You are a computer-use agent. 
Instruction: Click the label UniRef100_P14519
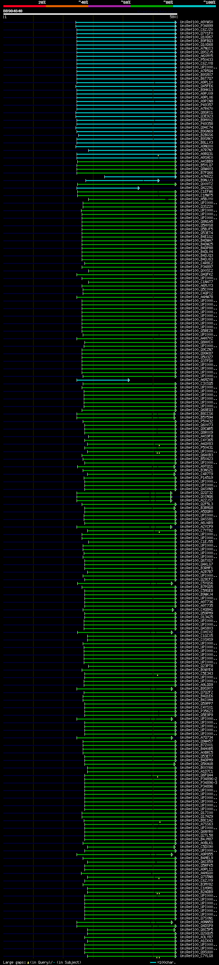click(x=196, y=478)
